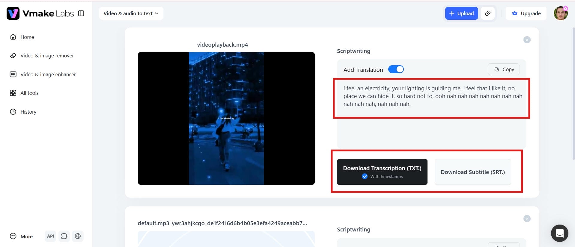
Task: Click the Vmake Labs logo
Action: [x=40, y=13]
